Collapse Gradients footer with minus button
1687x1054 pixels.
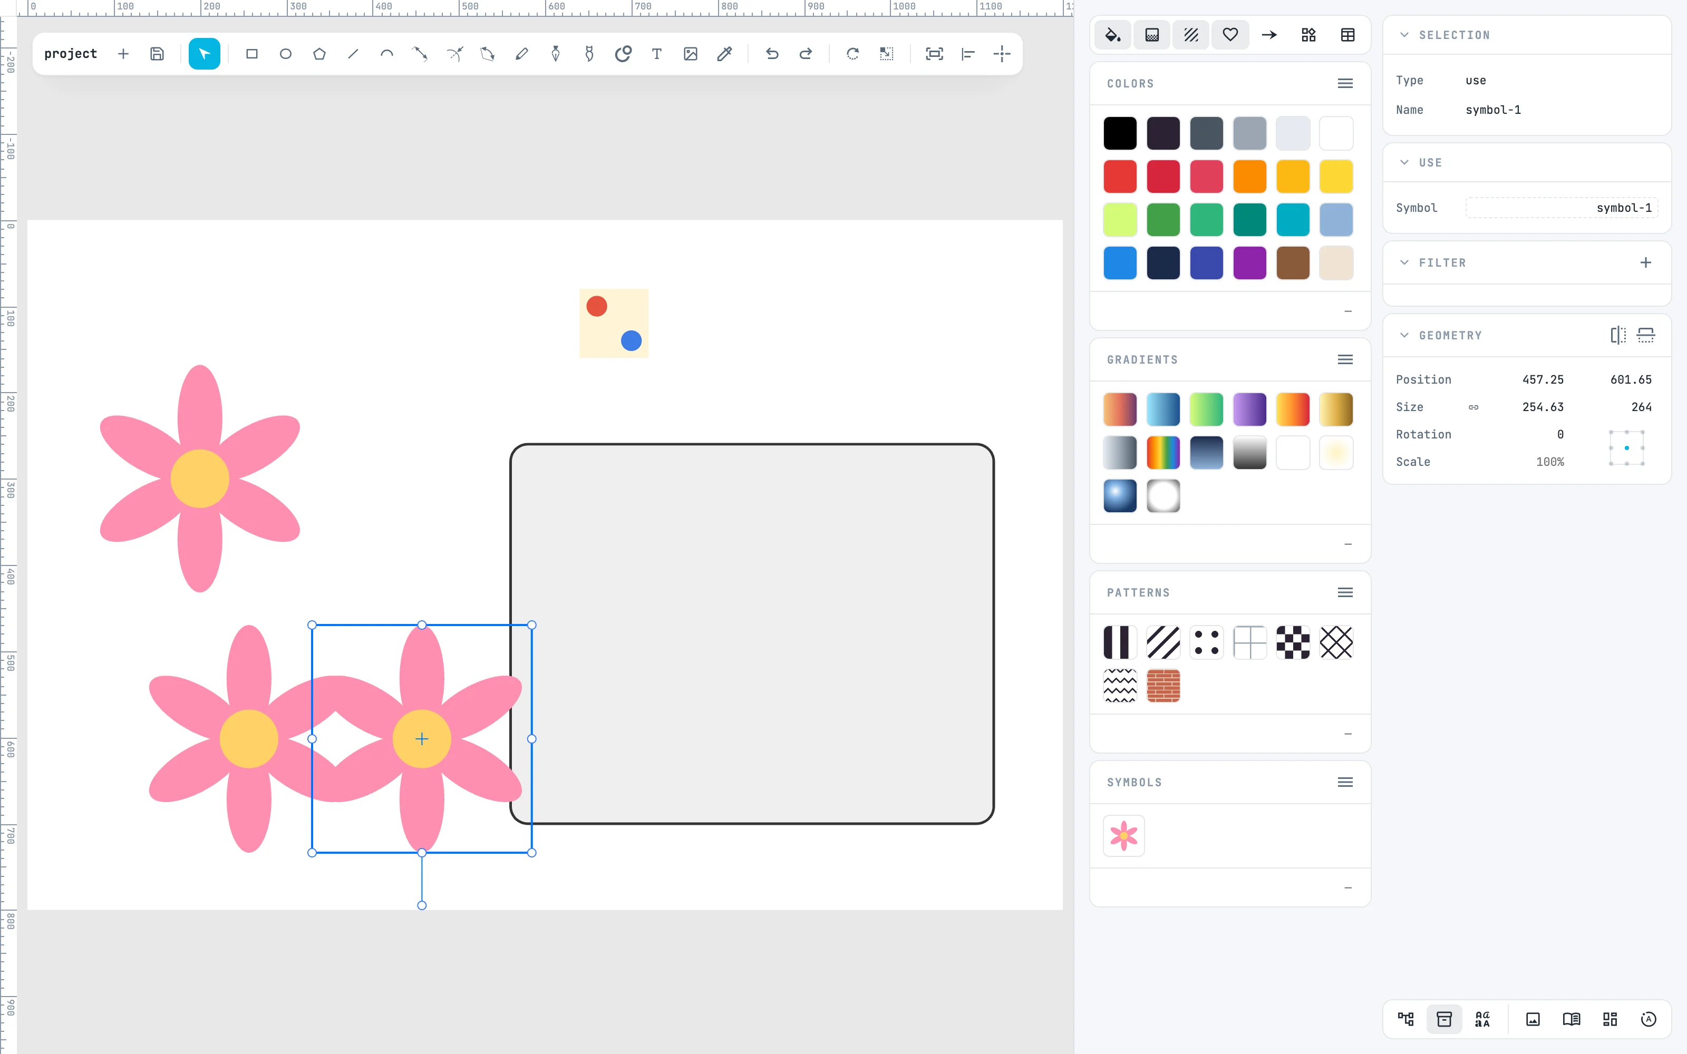pyautogui.click(x=1347, y=544)
